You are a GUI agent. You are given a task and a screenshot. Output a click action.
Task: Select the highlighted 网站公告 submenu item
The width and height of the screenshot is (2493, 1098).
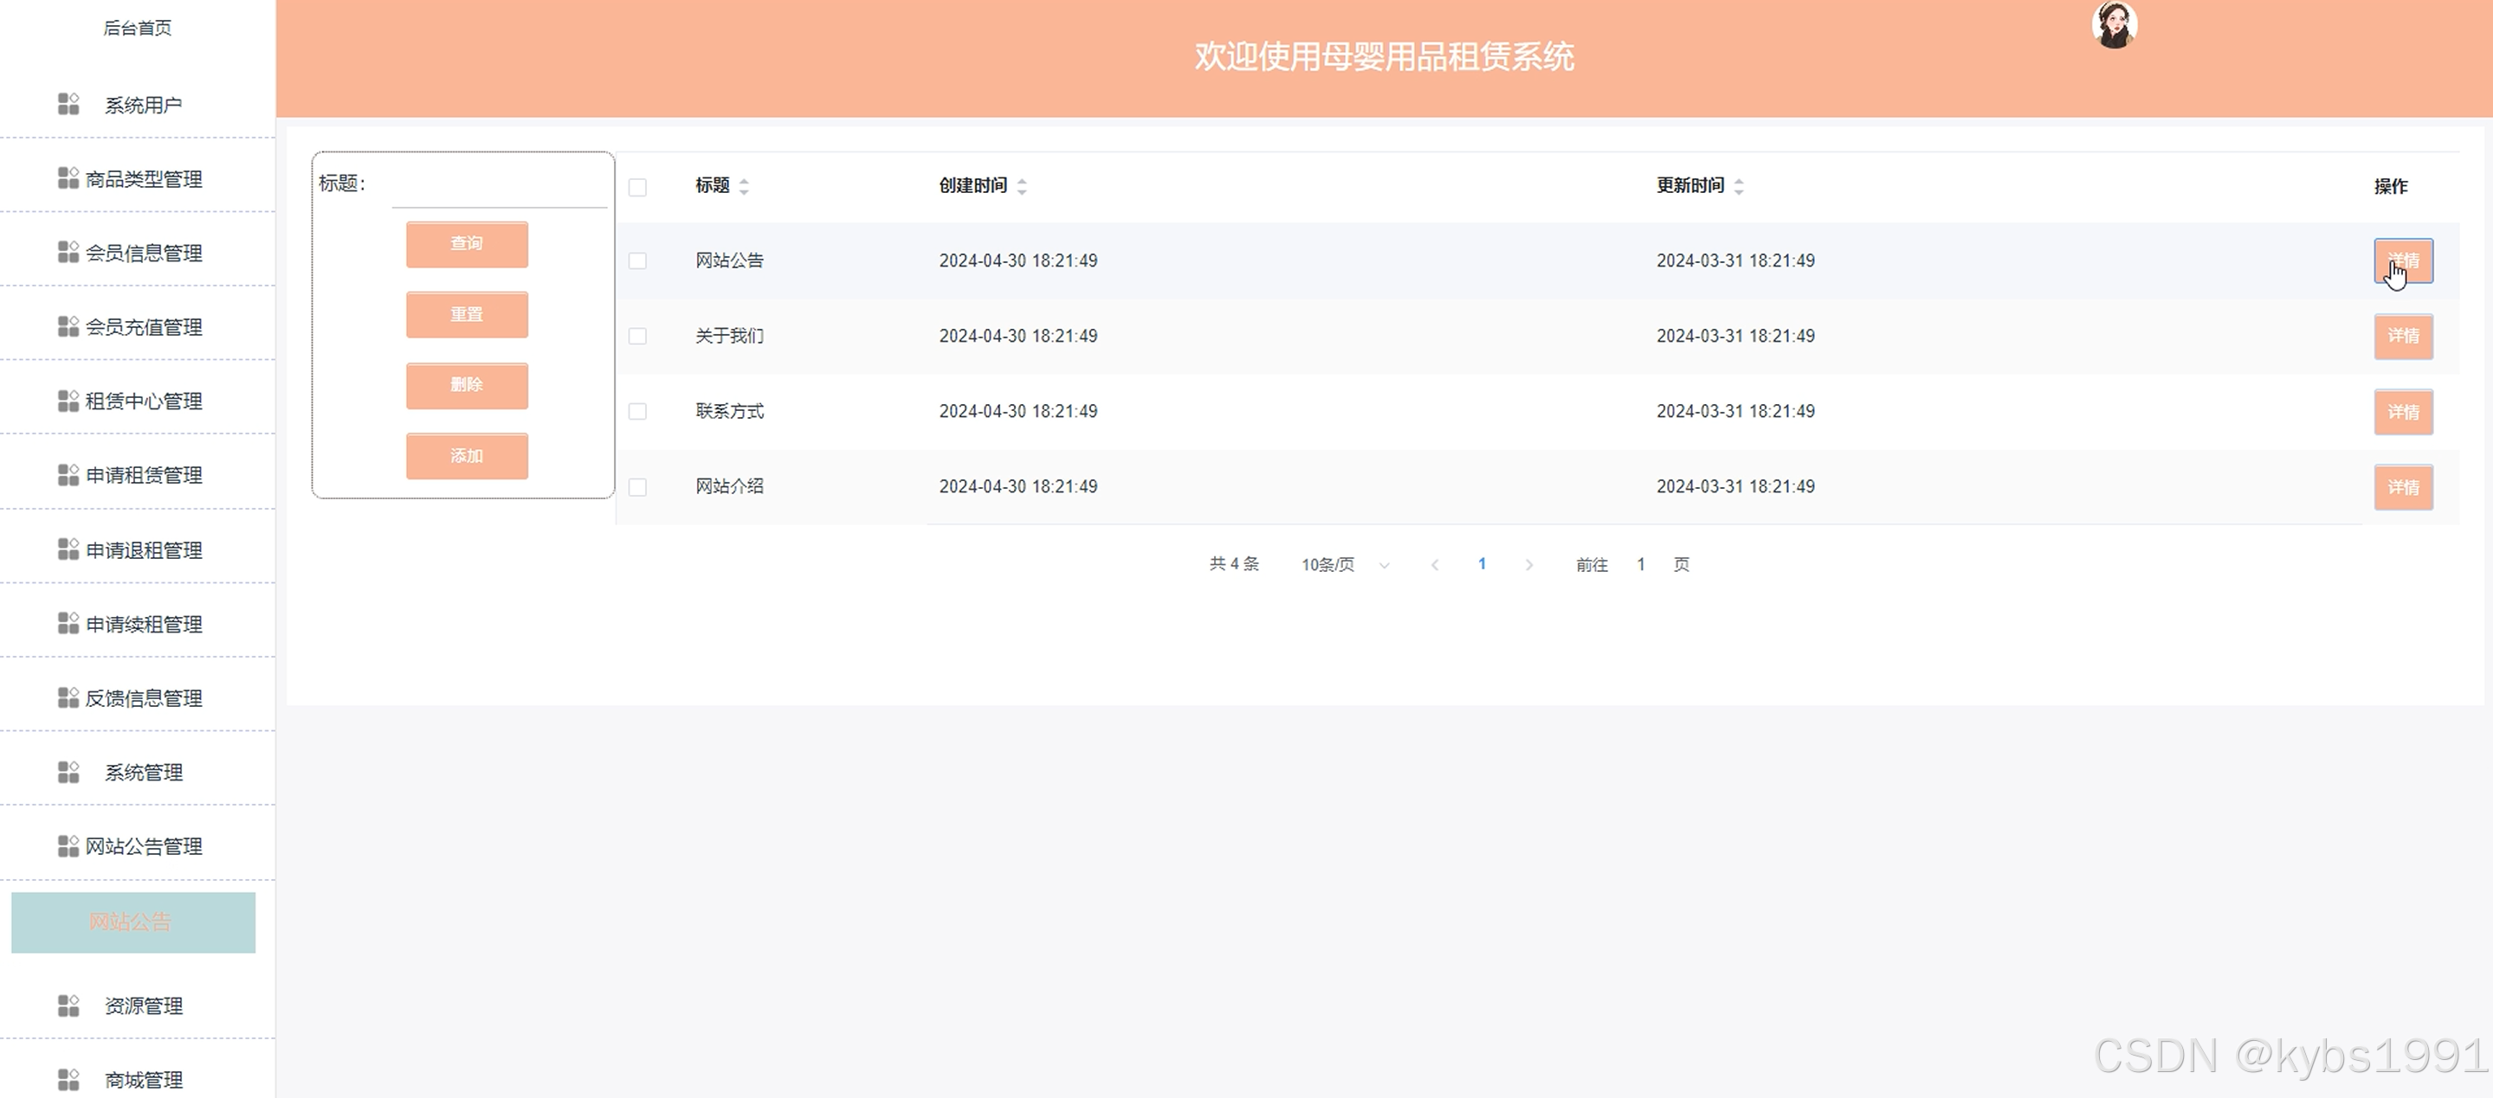132,922
